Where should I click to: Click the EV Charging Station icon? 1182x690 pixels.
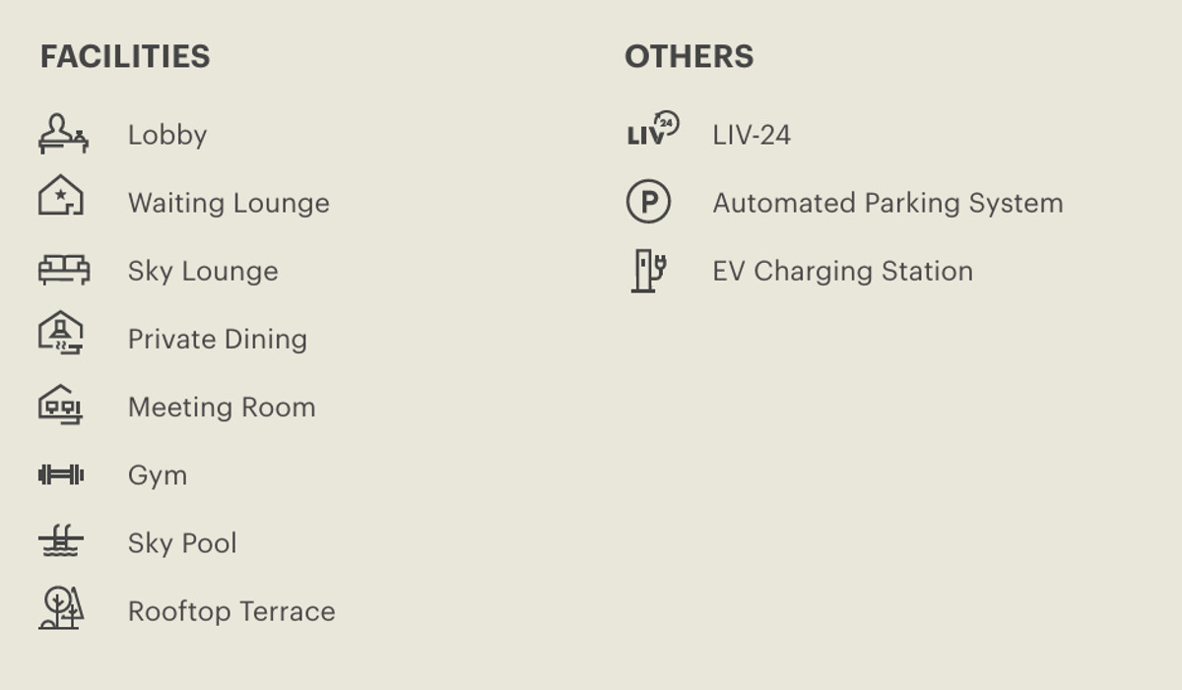648,270
